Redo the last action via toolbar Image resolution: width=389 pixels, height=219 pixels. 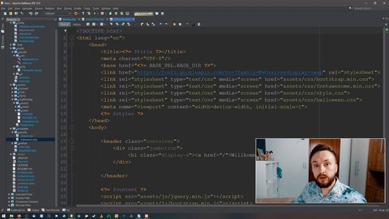(36, 13)
